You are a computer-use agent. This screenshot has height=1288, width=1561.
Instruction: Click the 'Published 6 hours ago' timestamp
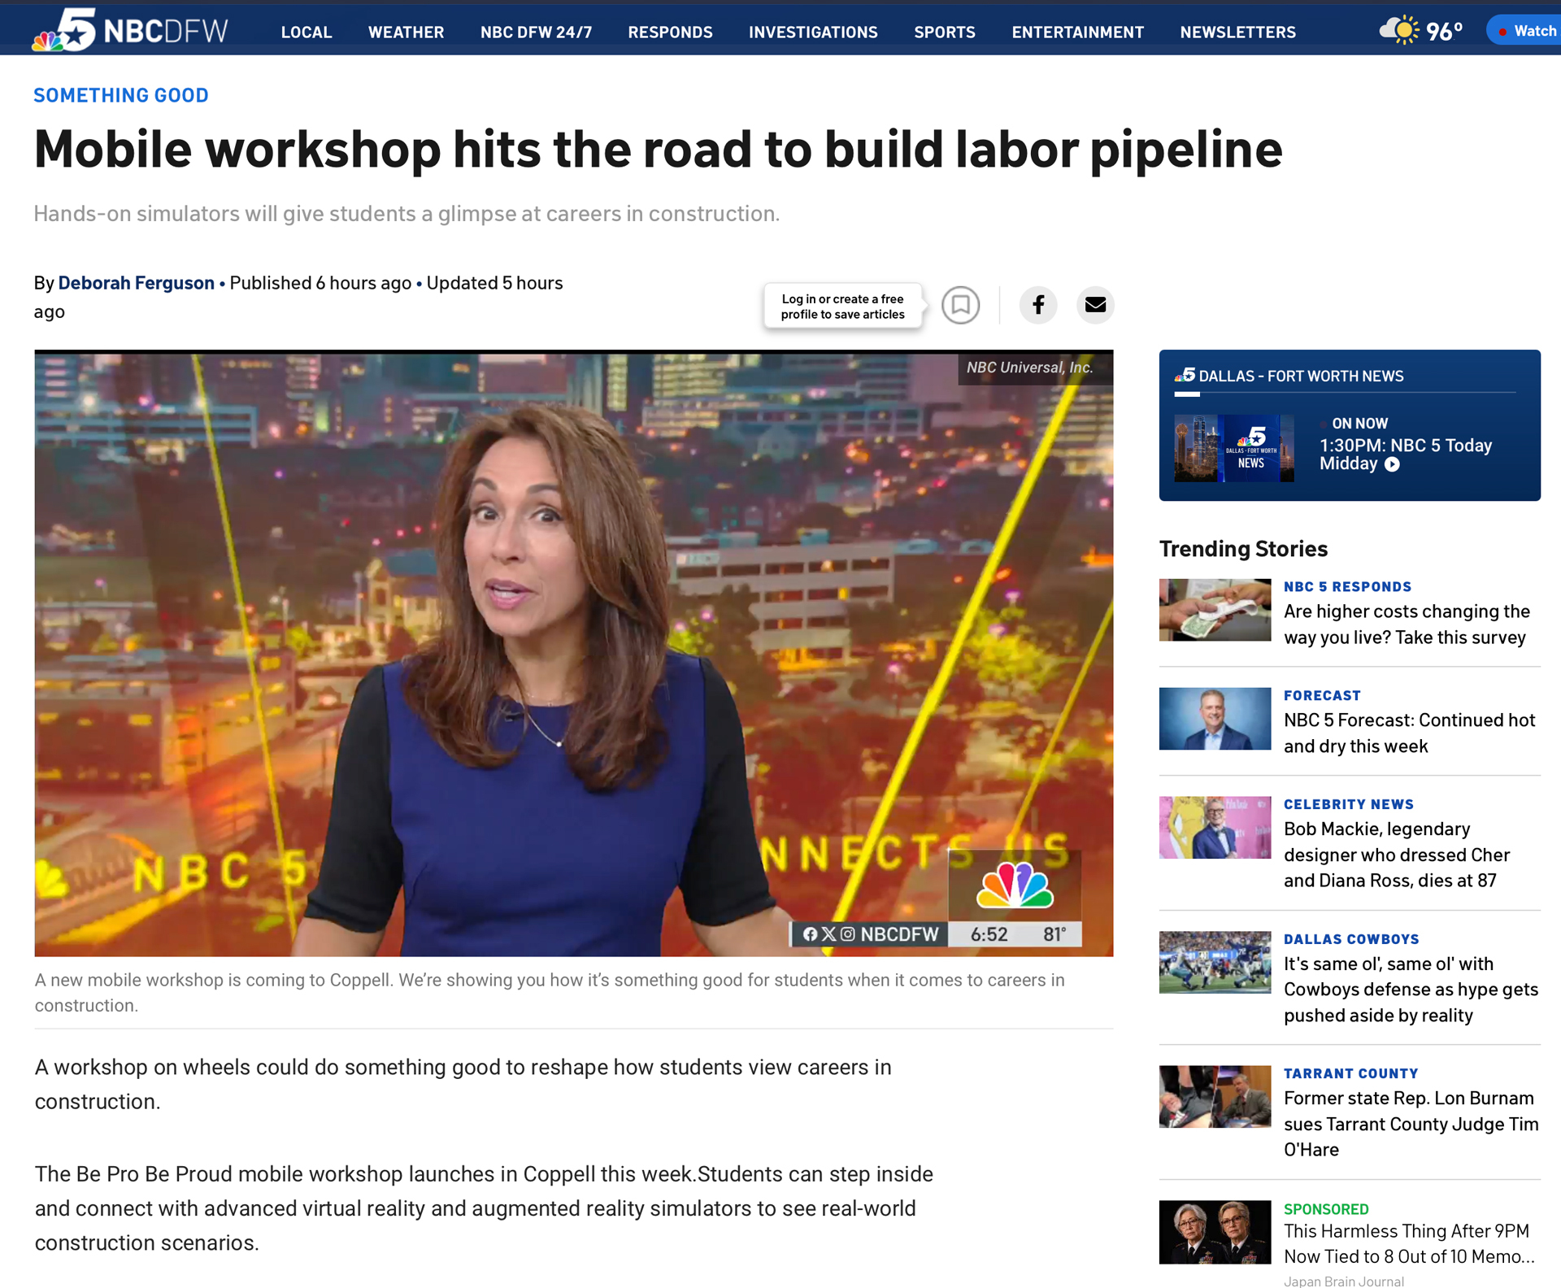click(320, 283)
